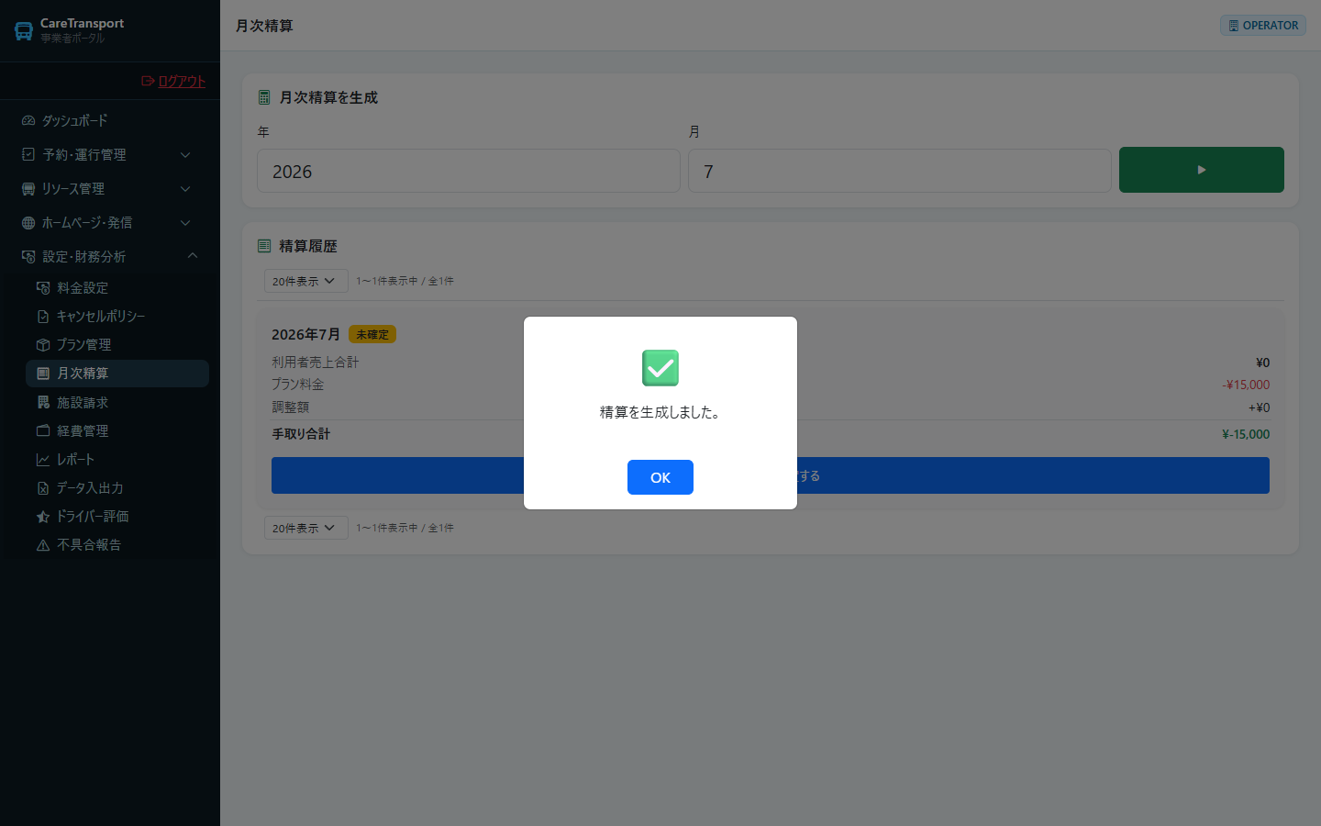
Task: Open レポート menu item
Action: [x=117, y=459]
